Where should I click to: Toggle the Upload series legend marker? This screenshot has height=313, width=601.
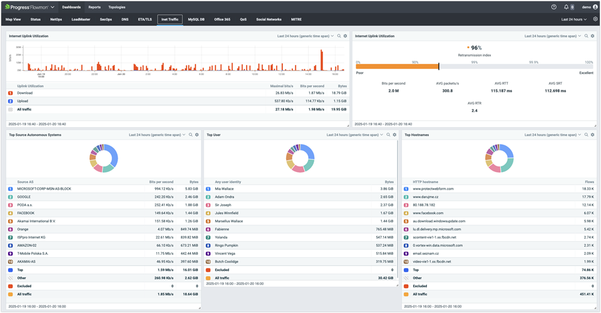pos(10,101)
